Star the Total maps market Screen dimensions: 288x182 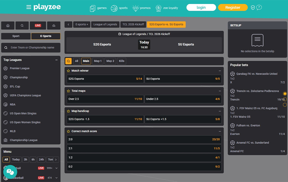point(69,91)
